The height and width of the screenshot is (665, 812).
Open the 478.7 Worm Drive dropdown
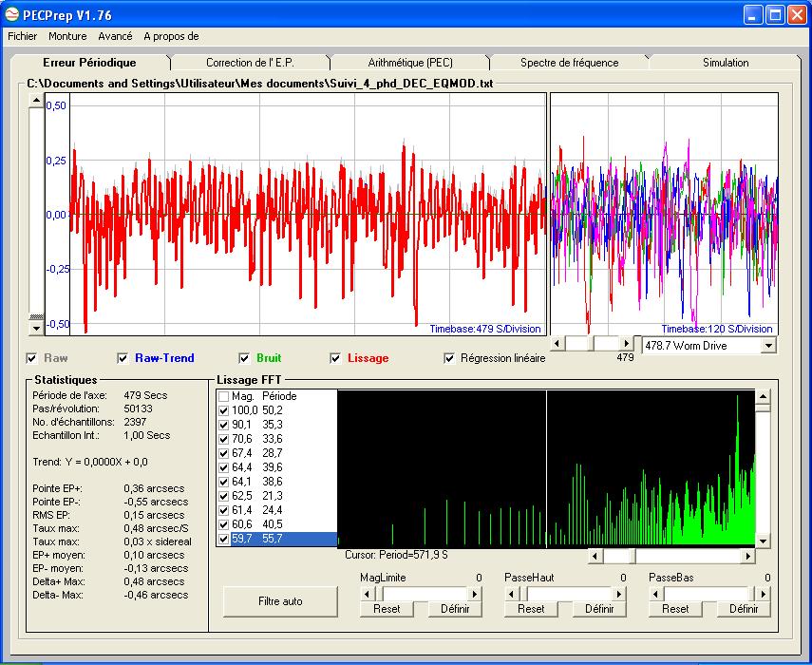click(x=768, y=346)
